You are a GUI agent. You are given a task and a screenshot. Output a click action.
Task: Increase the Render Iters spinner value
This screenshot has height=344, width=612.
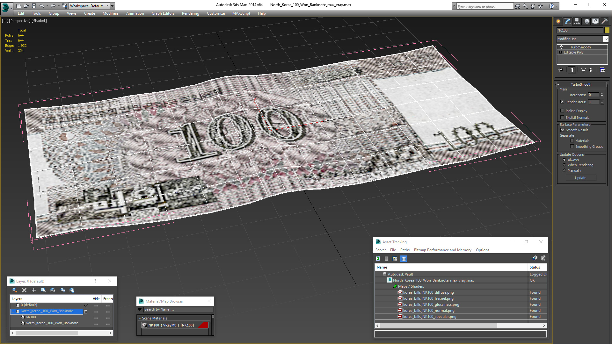tap(602, 101)
